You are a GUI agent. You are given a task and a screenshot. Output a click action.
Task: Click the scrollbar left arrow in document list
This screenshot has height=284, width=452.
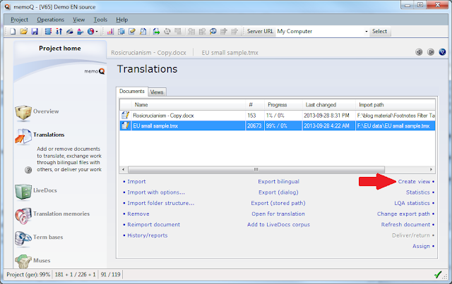124,169
